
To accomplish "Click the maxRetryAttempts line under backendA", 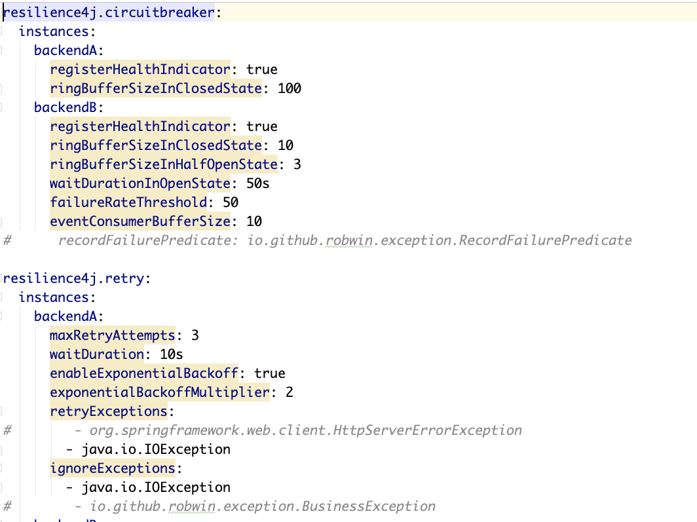I will coord(111,335).
